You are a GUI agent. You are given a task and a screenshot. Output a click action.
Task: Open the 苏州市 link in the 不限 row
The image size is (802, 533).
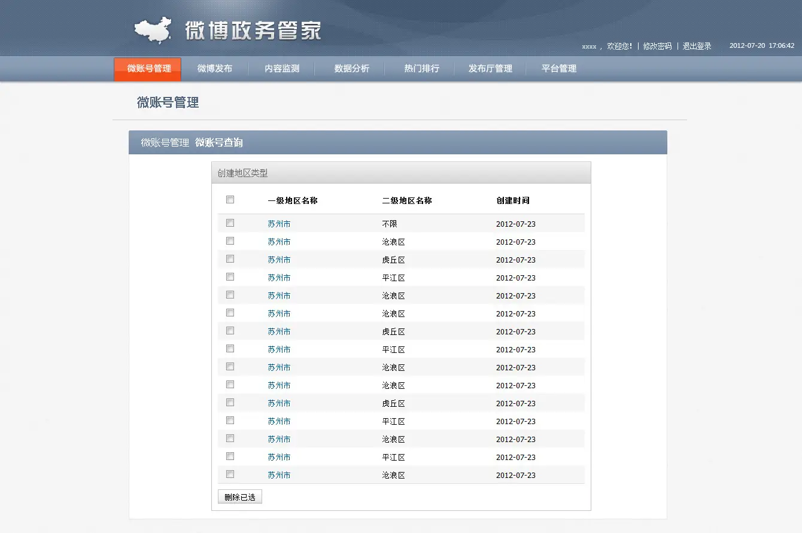coord(279,224)
